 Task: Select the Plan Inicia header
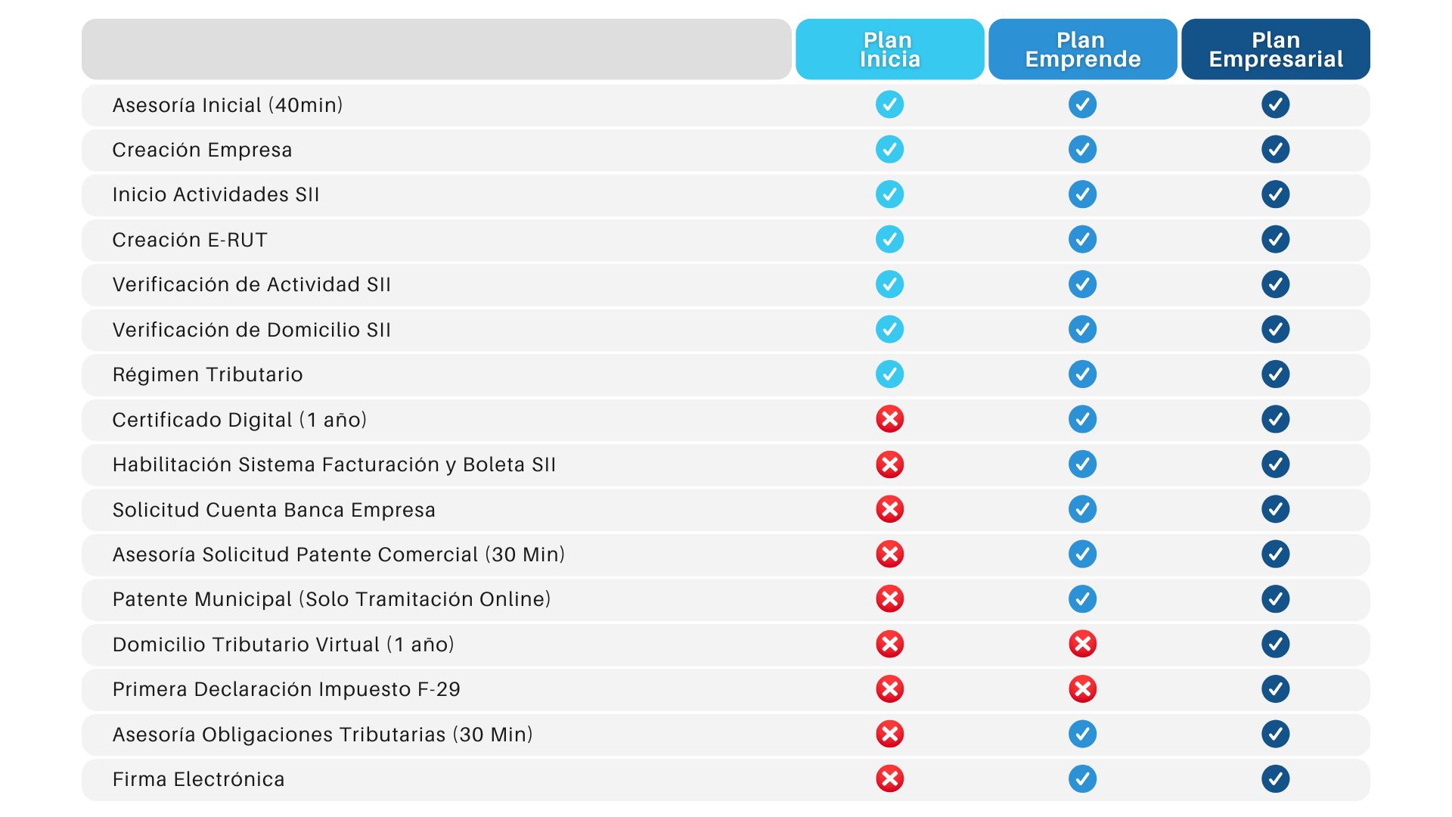coord(889,49)
